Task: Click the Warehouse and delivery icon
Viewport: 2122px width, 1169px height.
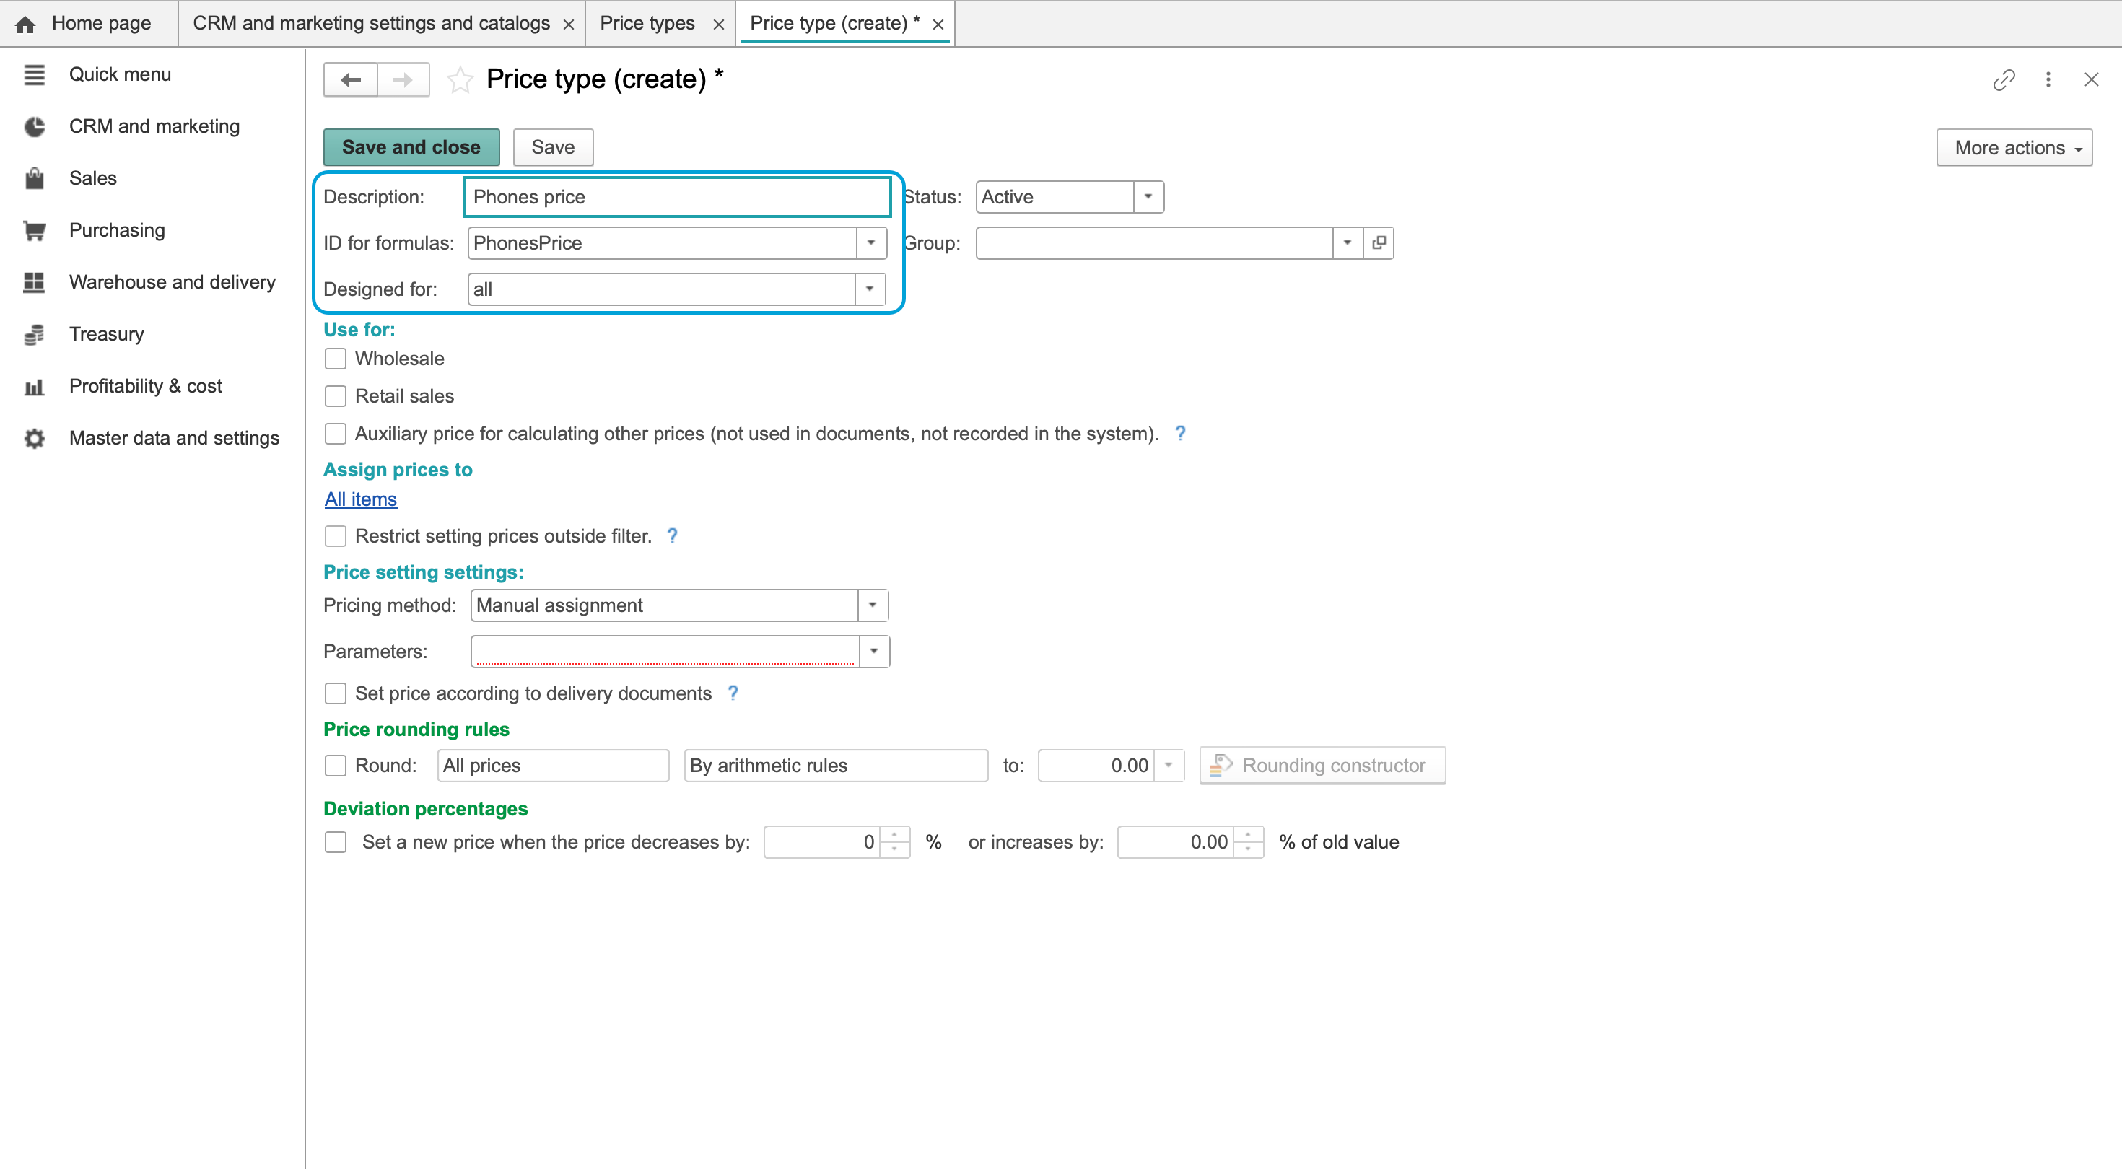Action: coord(34,281)
